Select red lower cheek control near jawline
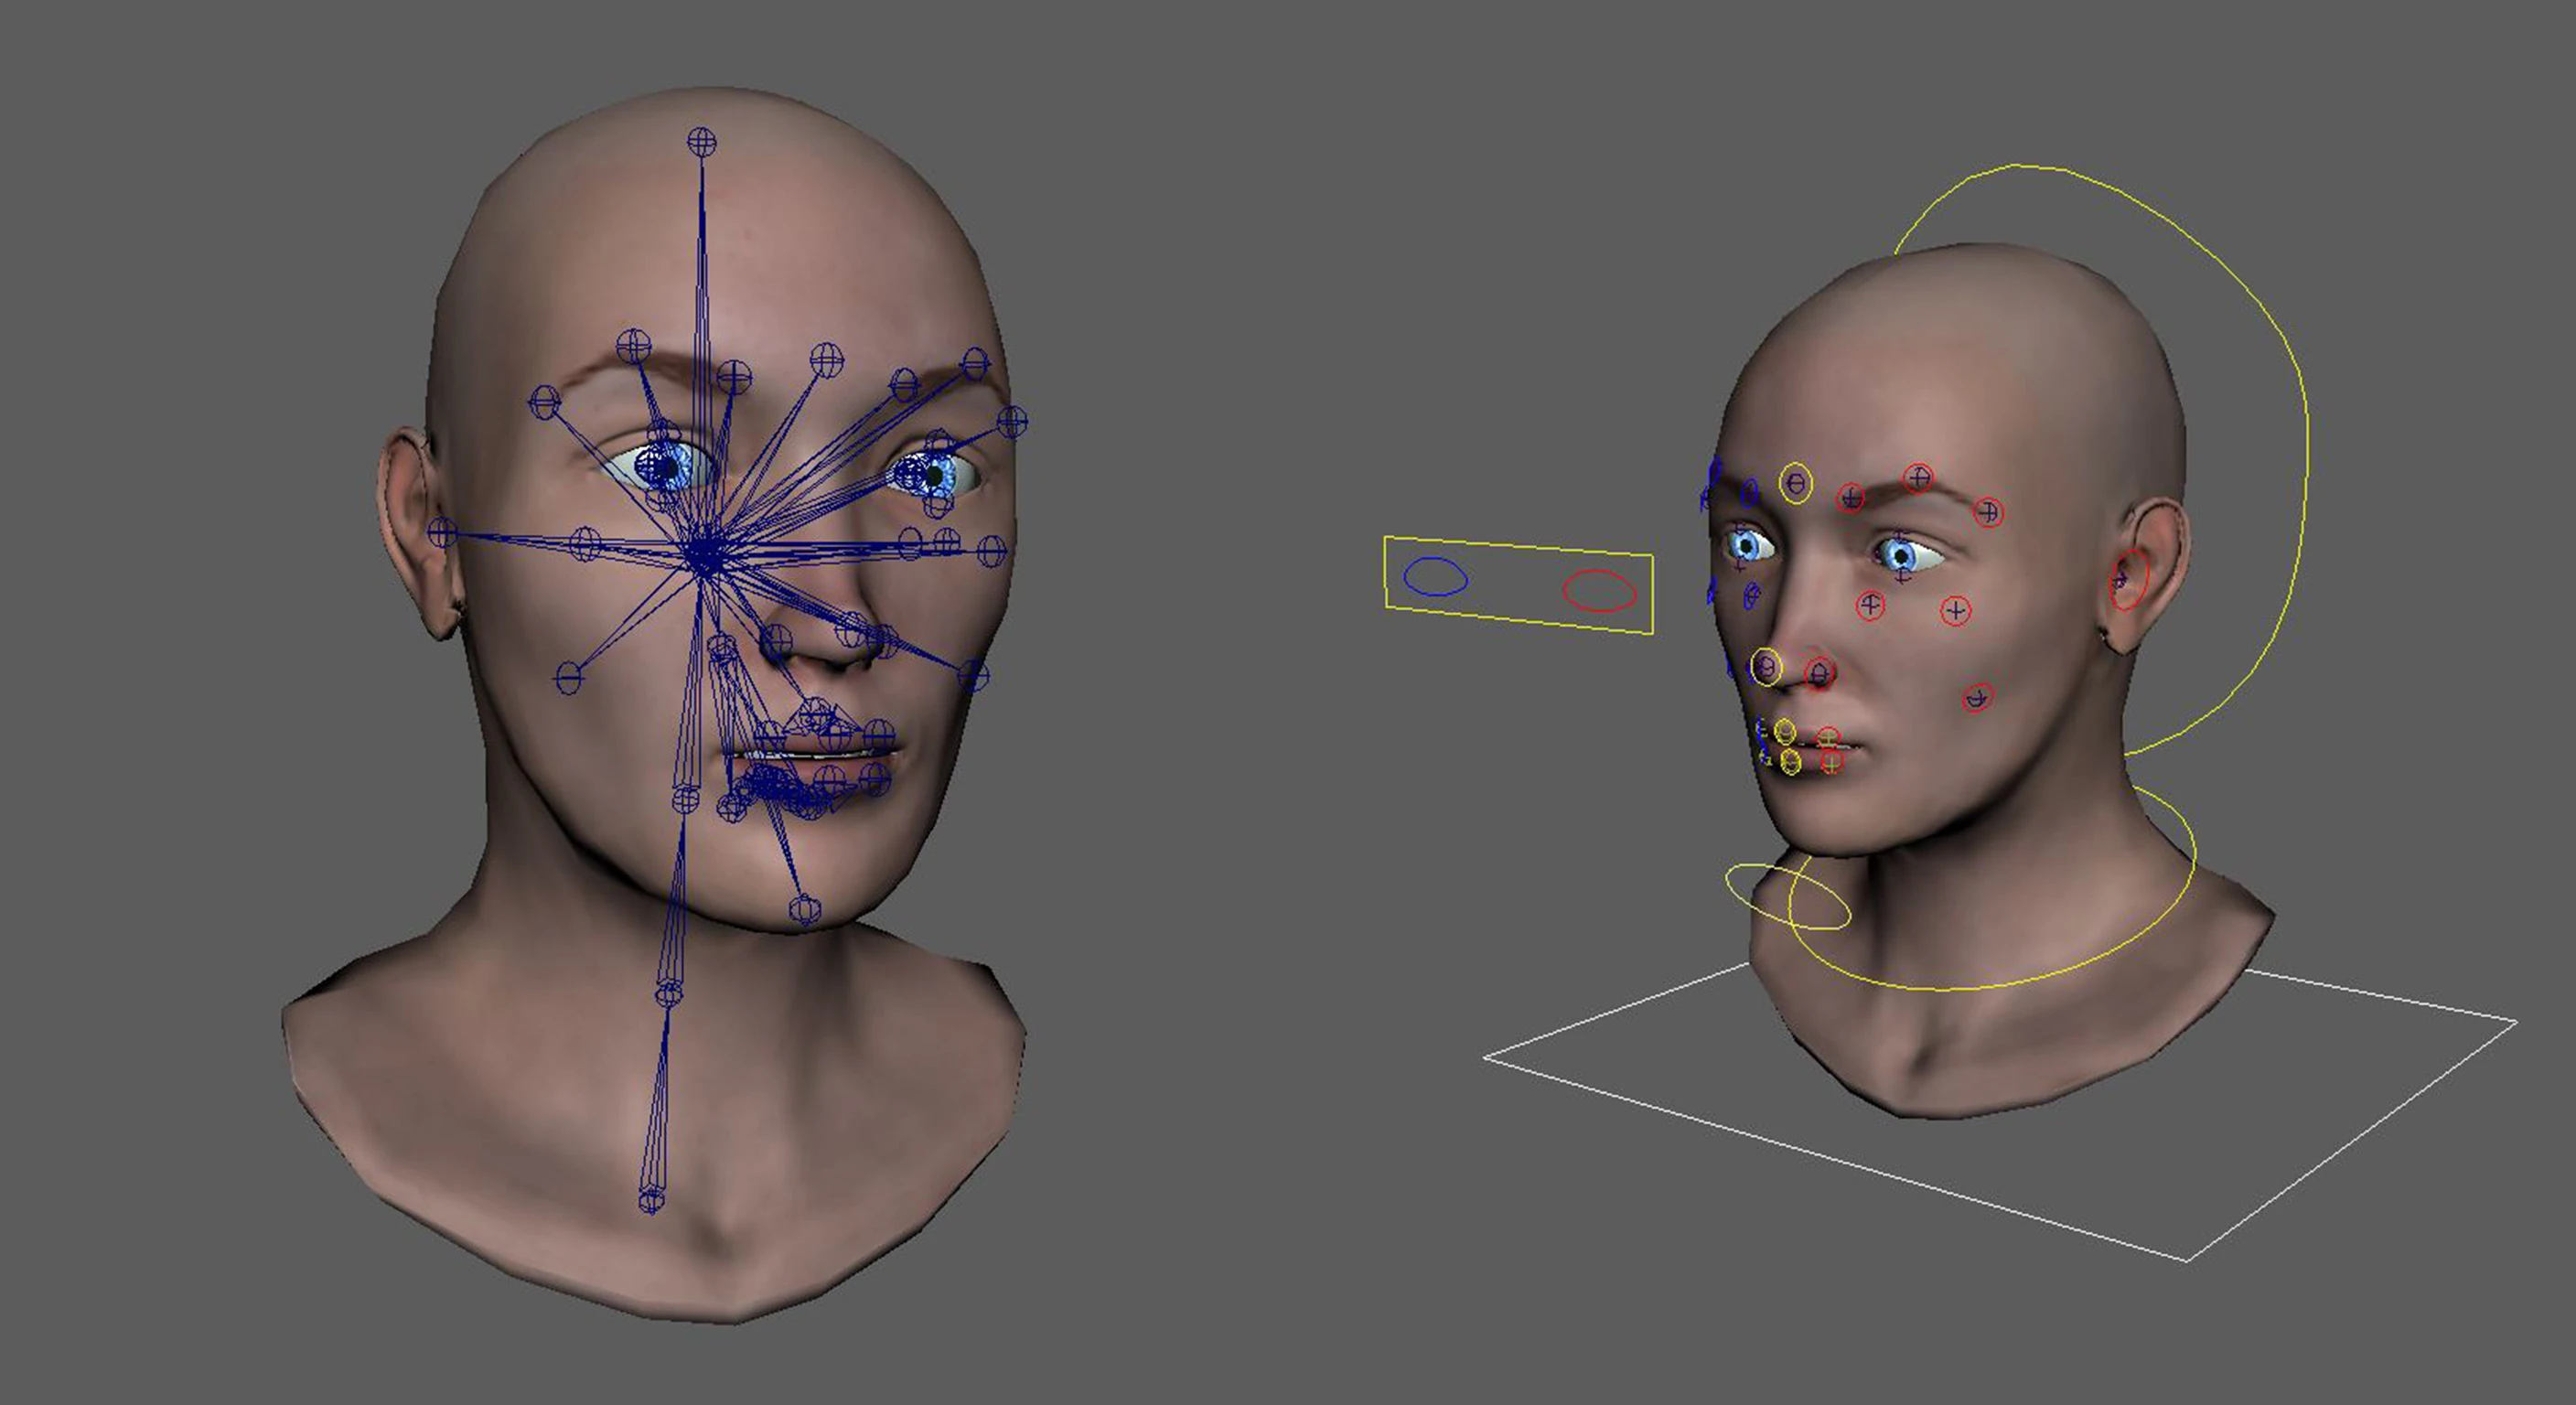Viewport: 2576px width, 1405px height. tap(1977, 697)
